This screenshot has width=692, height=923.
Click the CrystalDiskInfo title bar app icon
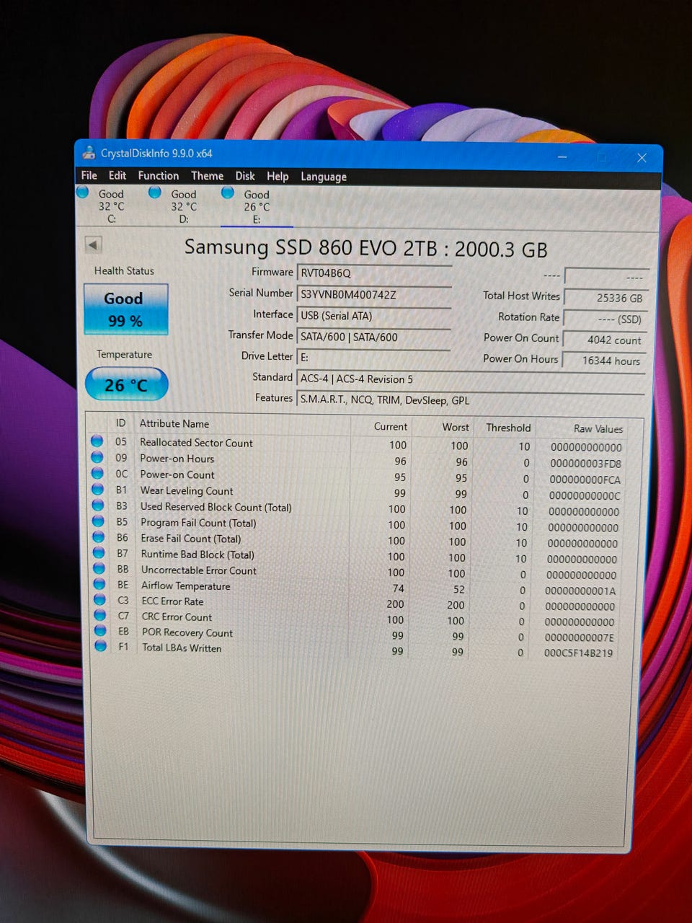click(89, 153)
